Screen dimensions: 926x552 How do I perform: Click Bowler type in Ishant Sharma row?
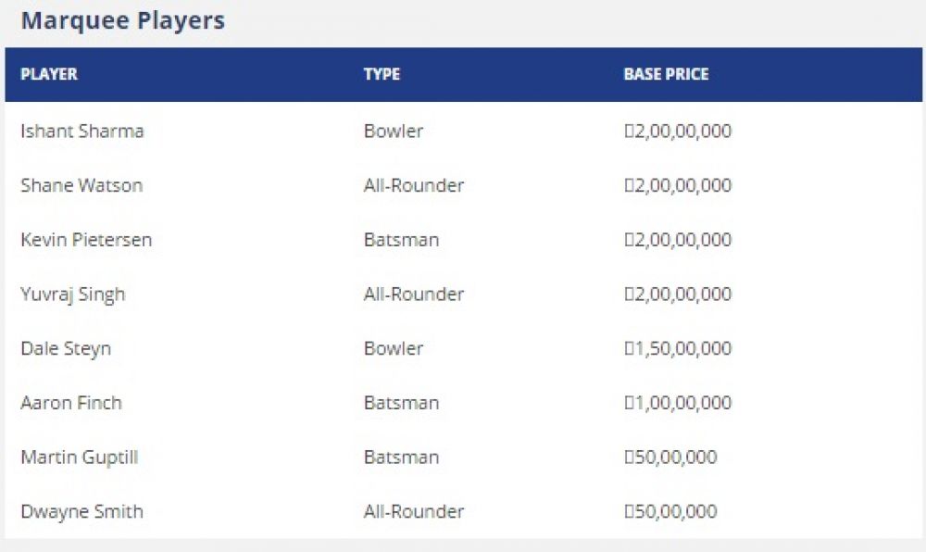pyautogui.click(x=394, y=131)
